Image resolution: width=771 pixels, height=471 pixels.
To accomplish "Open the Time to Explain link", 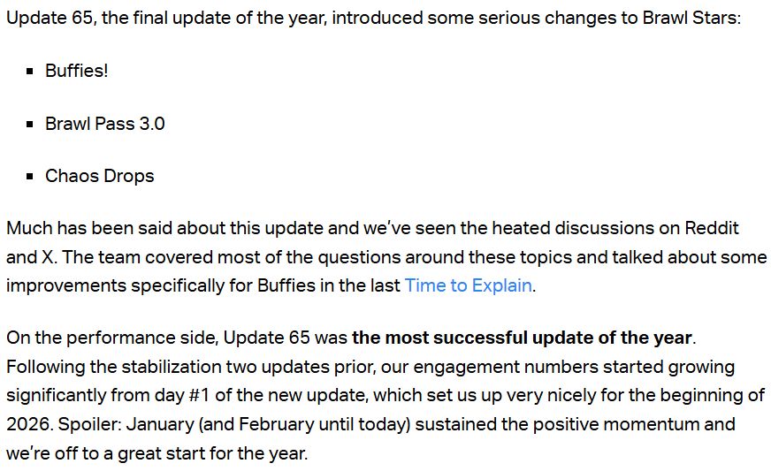I will (468, 285).
